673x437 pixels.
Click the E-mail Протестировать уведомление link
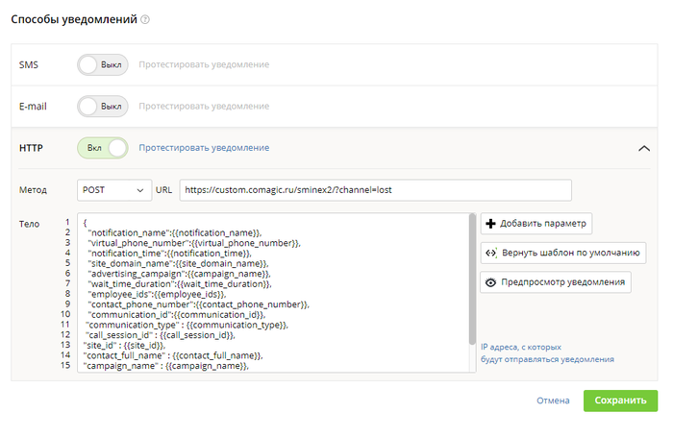pos(204,107)
